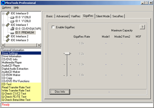Click the IDE Interface 2 controller icon

click(8, 36)
